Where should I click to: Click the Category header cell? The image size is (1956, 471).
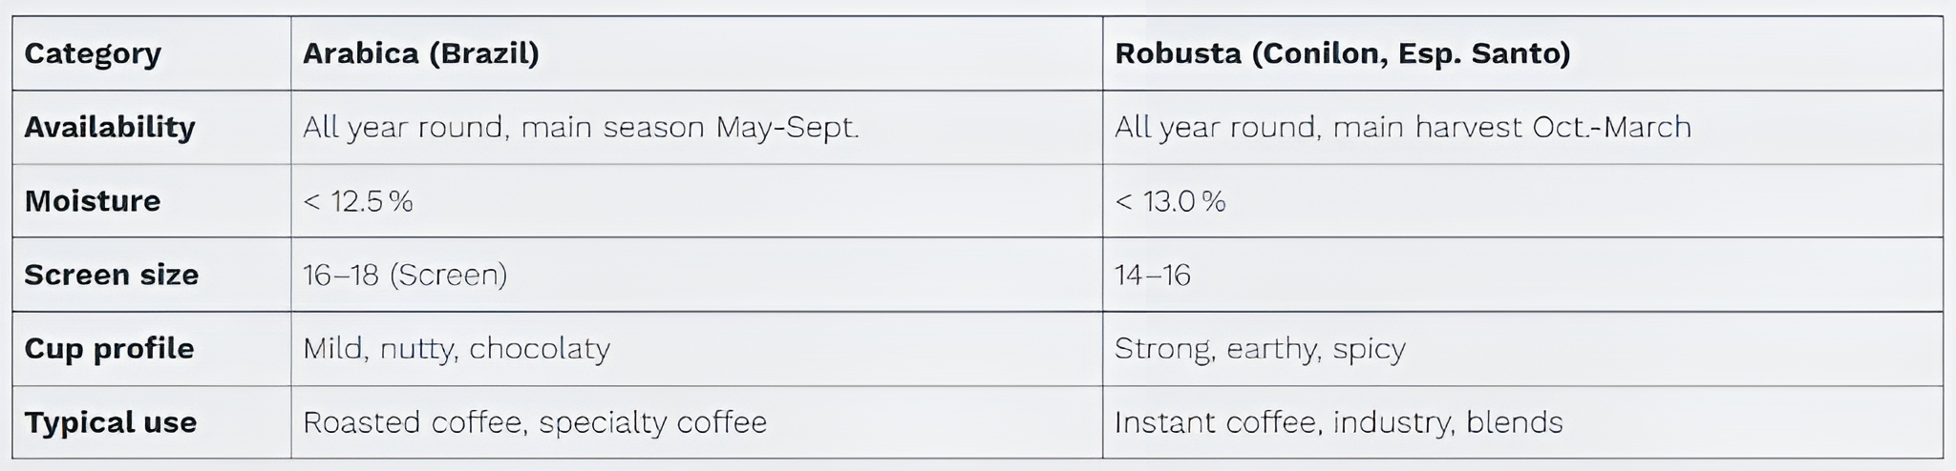93,53
